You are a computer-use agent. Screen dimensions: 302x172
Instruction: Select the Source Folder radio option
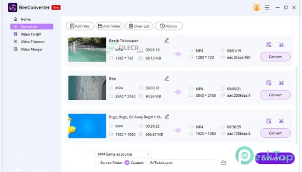point(97,163)
